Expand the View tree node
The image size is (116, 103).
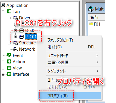click(3, 68)
